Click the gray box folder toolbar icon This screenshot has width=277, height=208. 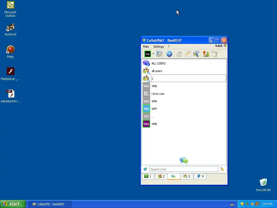pos(215,54)
